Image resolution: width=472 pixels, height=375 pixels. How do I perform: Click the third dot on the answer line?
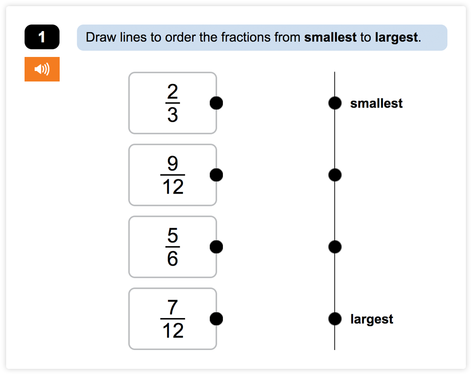(335, 246)
